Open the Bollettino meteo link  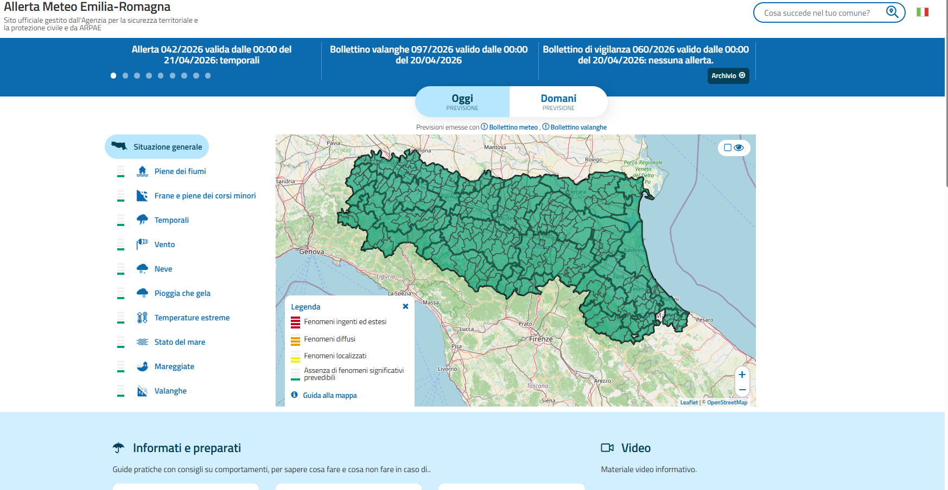coord(513,127)
